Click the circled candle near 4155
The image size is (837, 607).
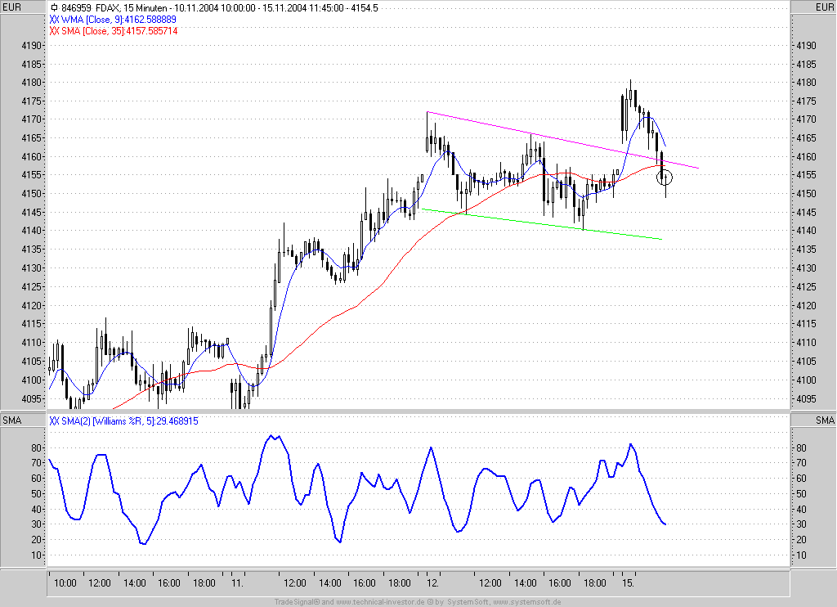pos(665,178)
